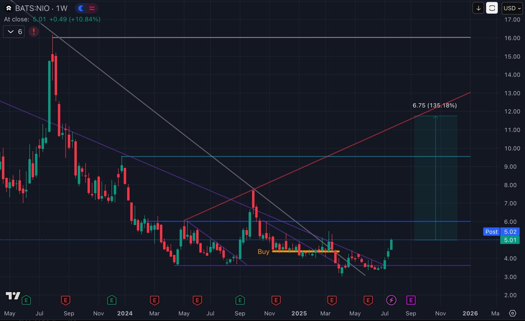Image resolution: width=525 pixels, height=321 pixels.
Task: Select the gray horizontal line at 16.00
Action: click(x=262, y=38)
